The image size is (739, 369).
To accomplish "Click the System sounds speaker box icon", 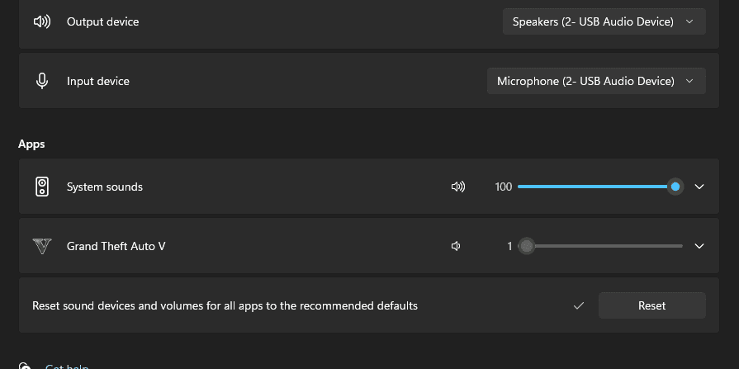I will (x=42, y=187).
